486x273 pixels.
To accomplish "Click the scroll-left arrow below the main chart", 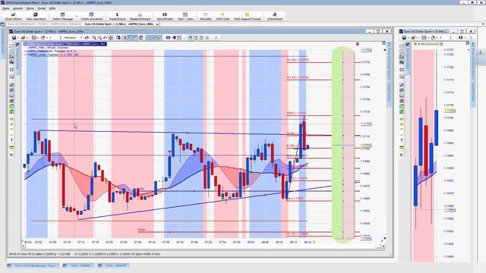I will click(23, 246).
